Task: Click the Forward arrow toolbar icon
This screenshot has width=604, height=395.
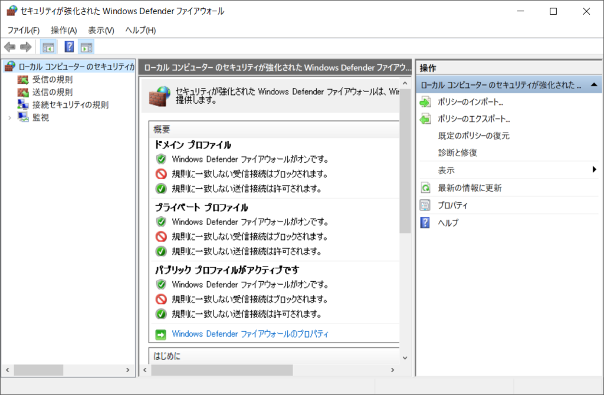Action: click(x=26, y=47)
